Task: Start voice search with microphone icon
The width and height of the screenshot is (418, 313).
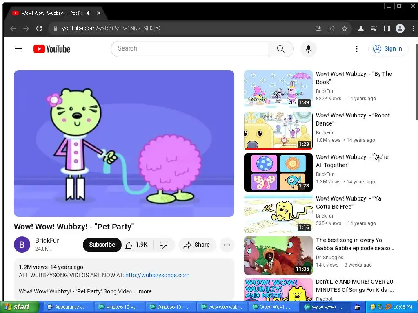Action: pyautogui.click(x=309, y=49)
